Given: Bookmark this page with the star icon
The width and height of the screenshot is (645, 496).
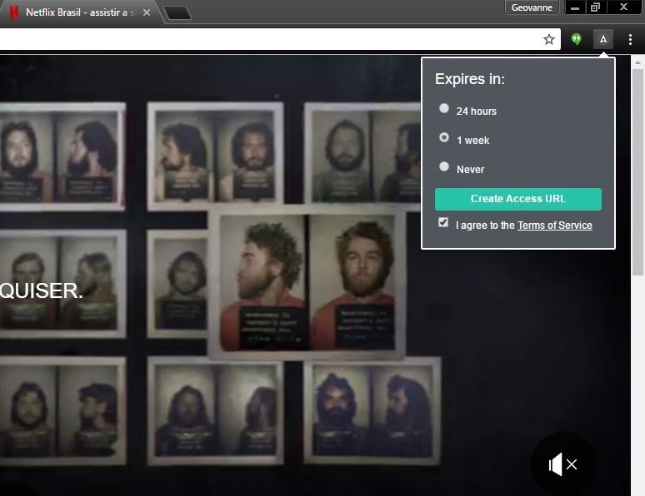Looking at the screenshot, I should pyautogui.click(x=548, y=39).
